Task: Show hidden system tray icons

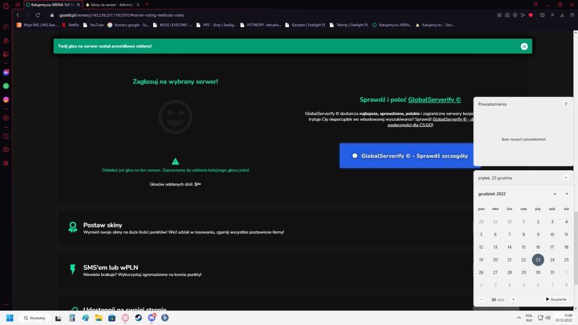Action: [518, 318]
